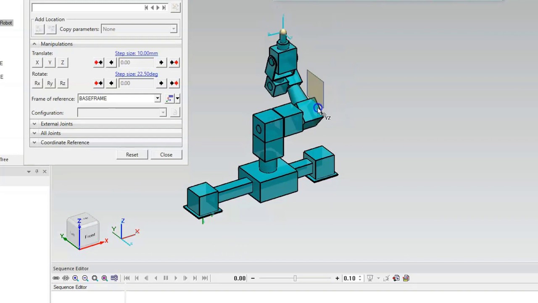The image size is (538, 303).
Task: Open rotate Step size 22.50deg link
Action: [136, 74]
